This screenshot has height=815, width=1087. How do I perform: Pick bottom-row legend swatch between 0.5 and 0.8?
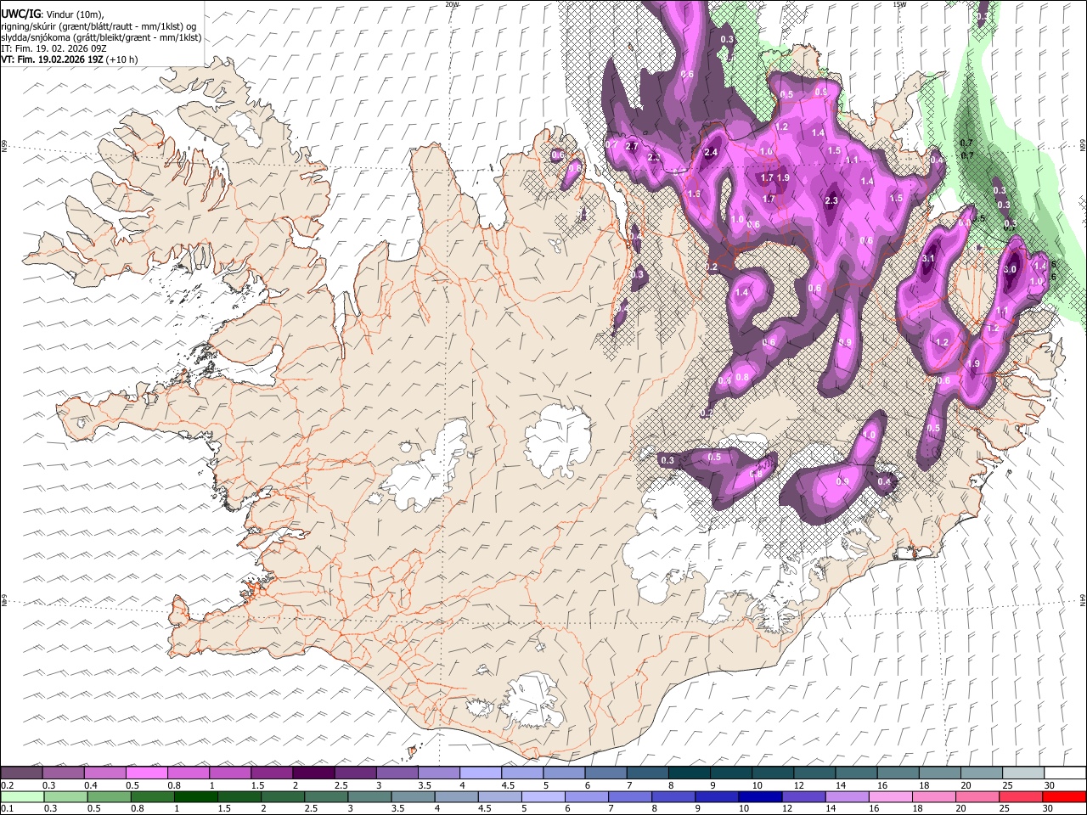(109, 796)
